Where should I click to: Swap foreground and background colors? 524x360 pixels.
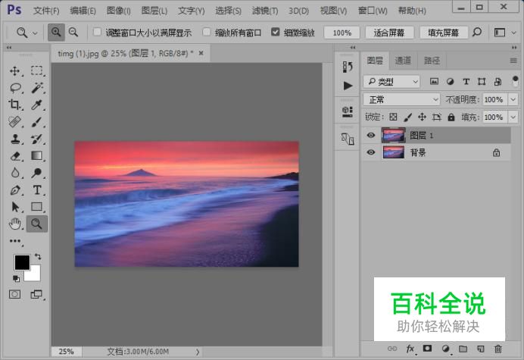coord(38,257)
